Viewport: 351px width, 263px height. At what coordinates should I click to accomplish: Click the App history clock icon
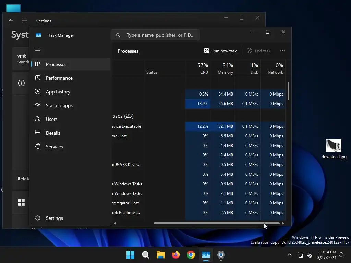(x=38, y=91)
